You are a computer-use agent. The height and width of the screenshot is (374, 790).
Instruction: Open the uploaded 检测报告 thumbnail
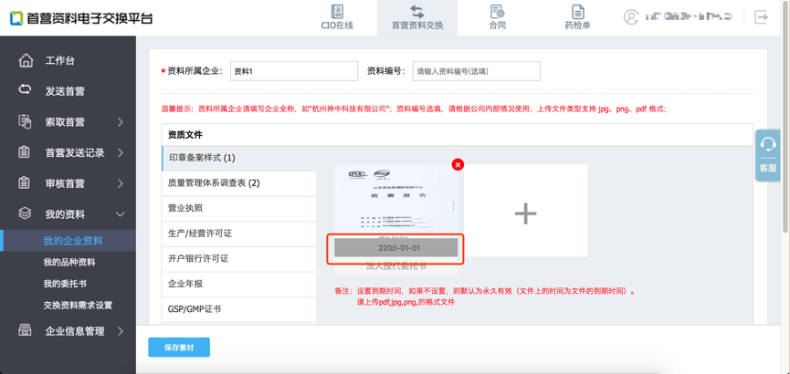pyautogui.click(x=396, y=201)
